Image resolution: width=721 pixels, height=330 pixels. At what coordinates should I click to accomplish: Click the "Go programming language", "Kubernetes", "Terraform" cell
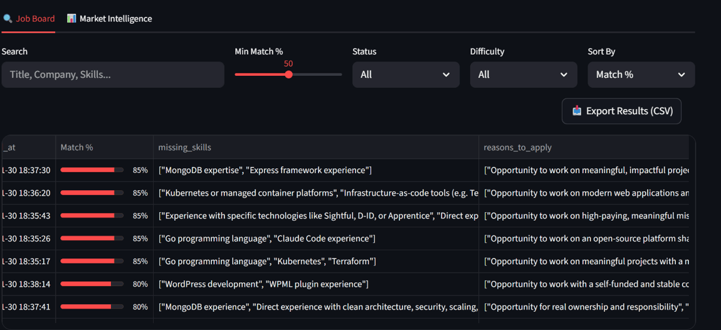pos(316,262)
